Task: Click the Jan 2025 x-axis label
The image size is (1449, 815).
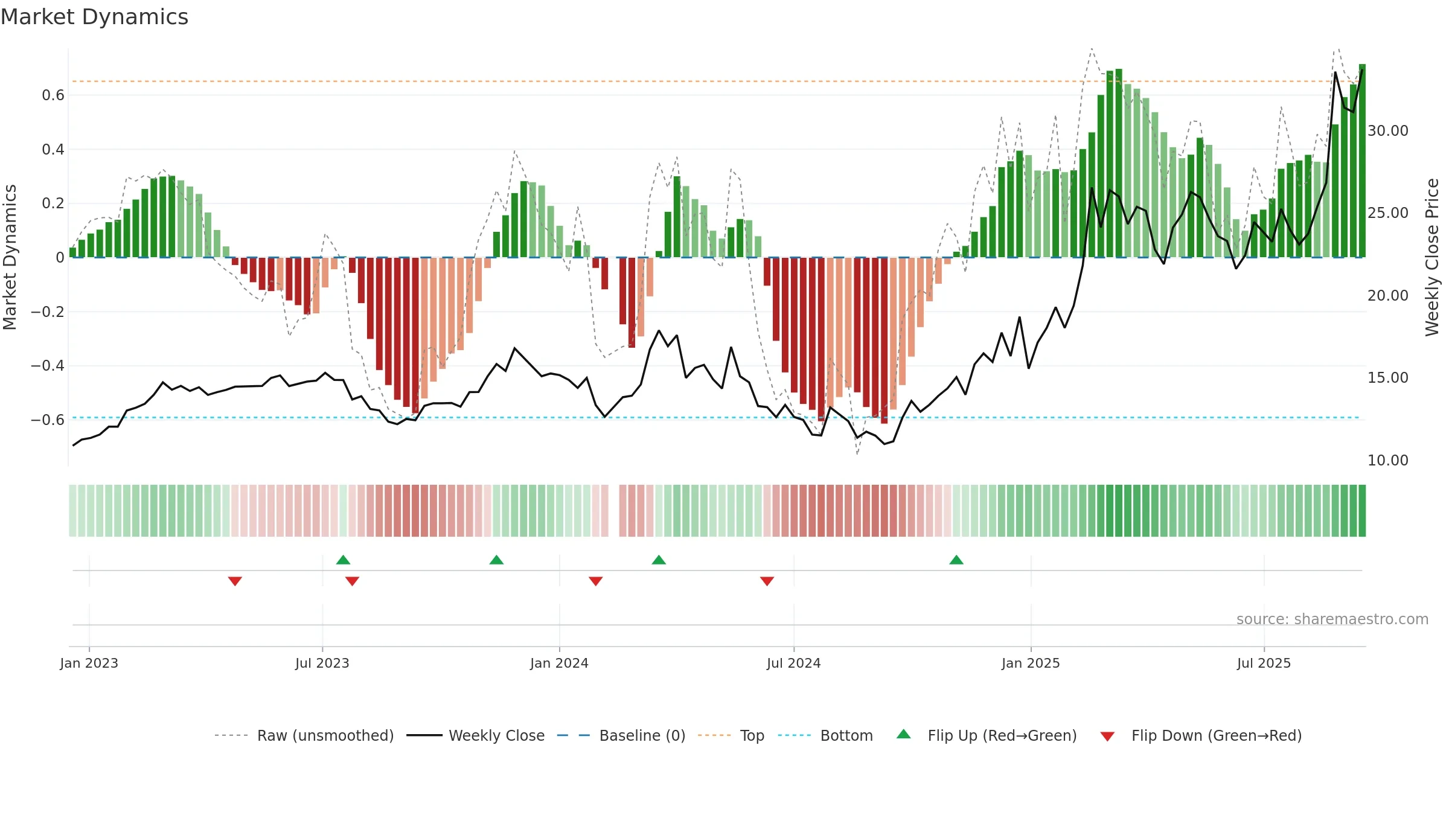Action: (1031, 663)
